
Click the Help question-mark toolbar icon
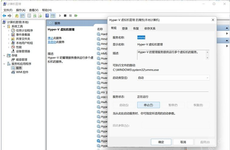[x=47, y=16]
